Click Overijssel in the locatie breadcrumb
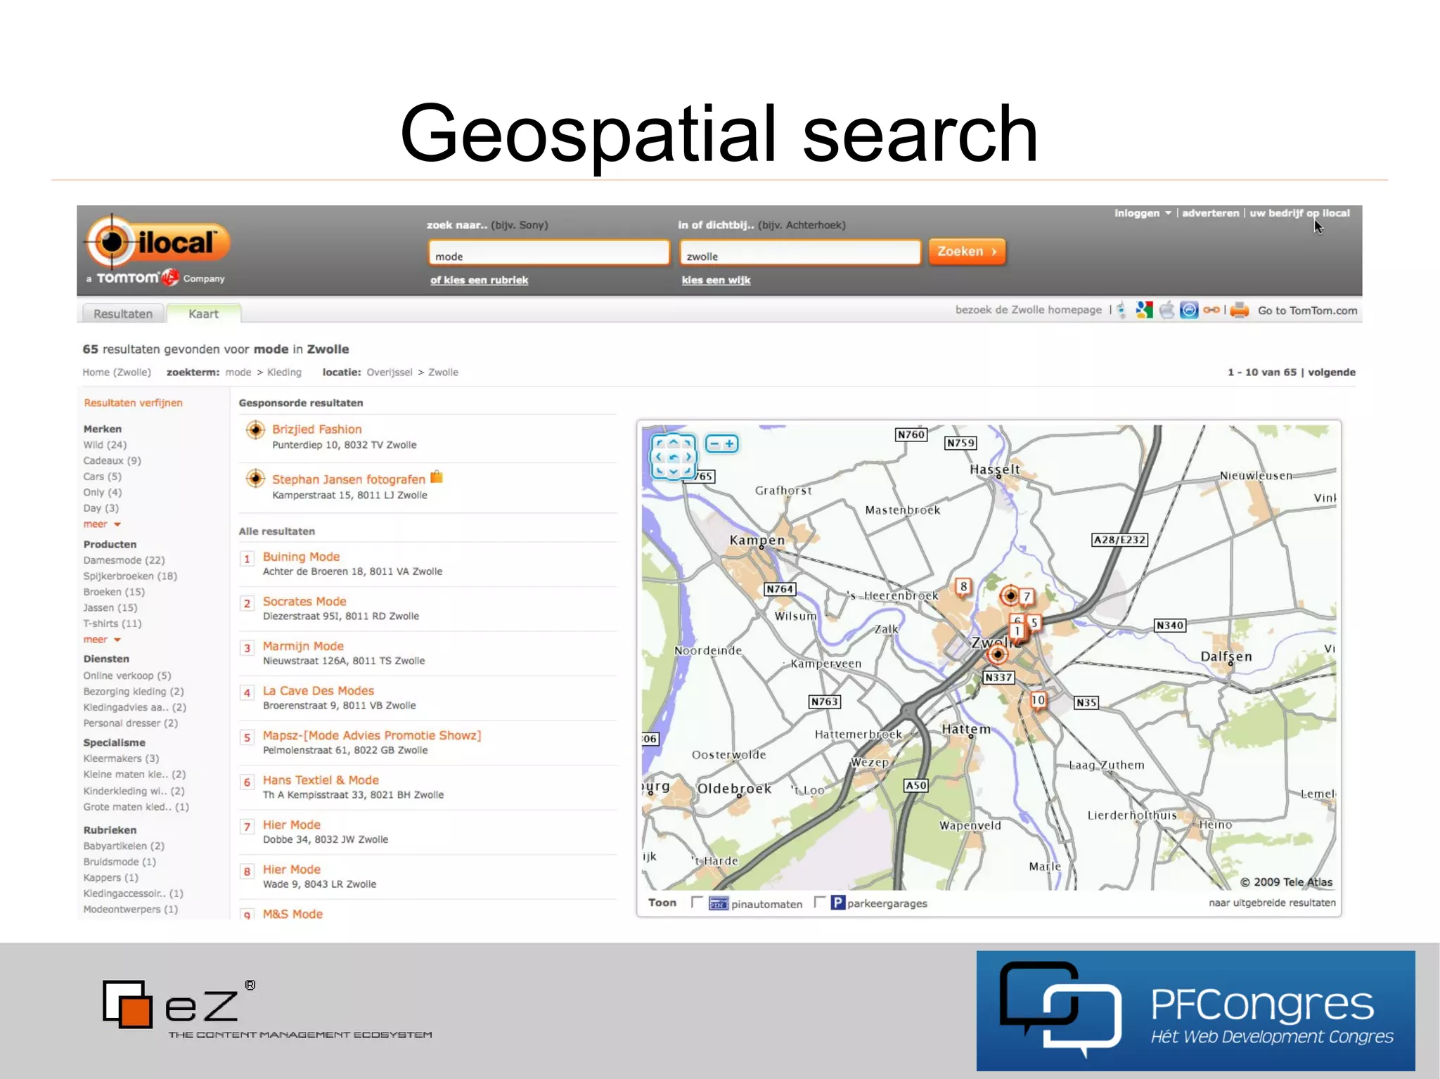Screen dimensions: 1440x1079 point(390,373)
